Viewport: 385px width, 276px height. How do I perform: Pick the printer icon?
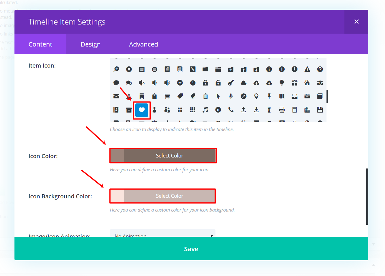282,110
